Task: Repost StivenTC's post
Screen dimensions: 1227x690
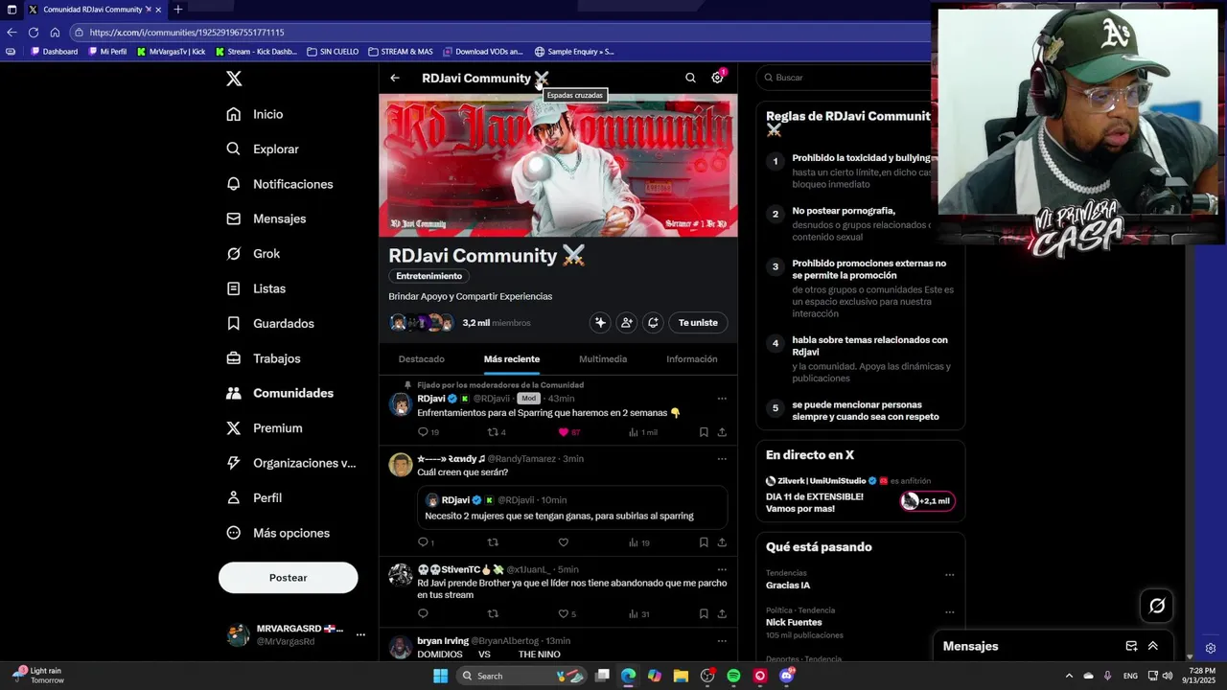Action: click(493, 614)
